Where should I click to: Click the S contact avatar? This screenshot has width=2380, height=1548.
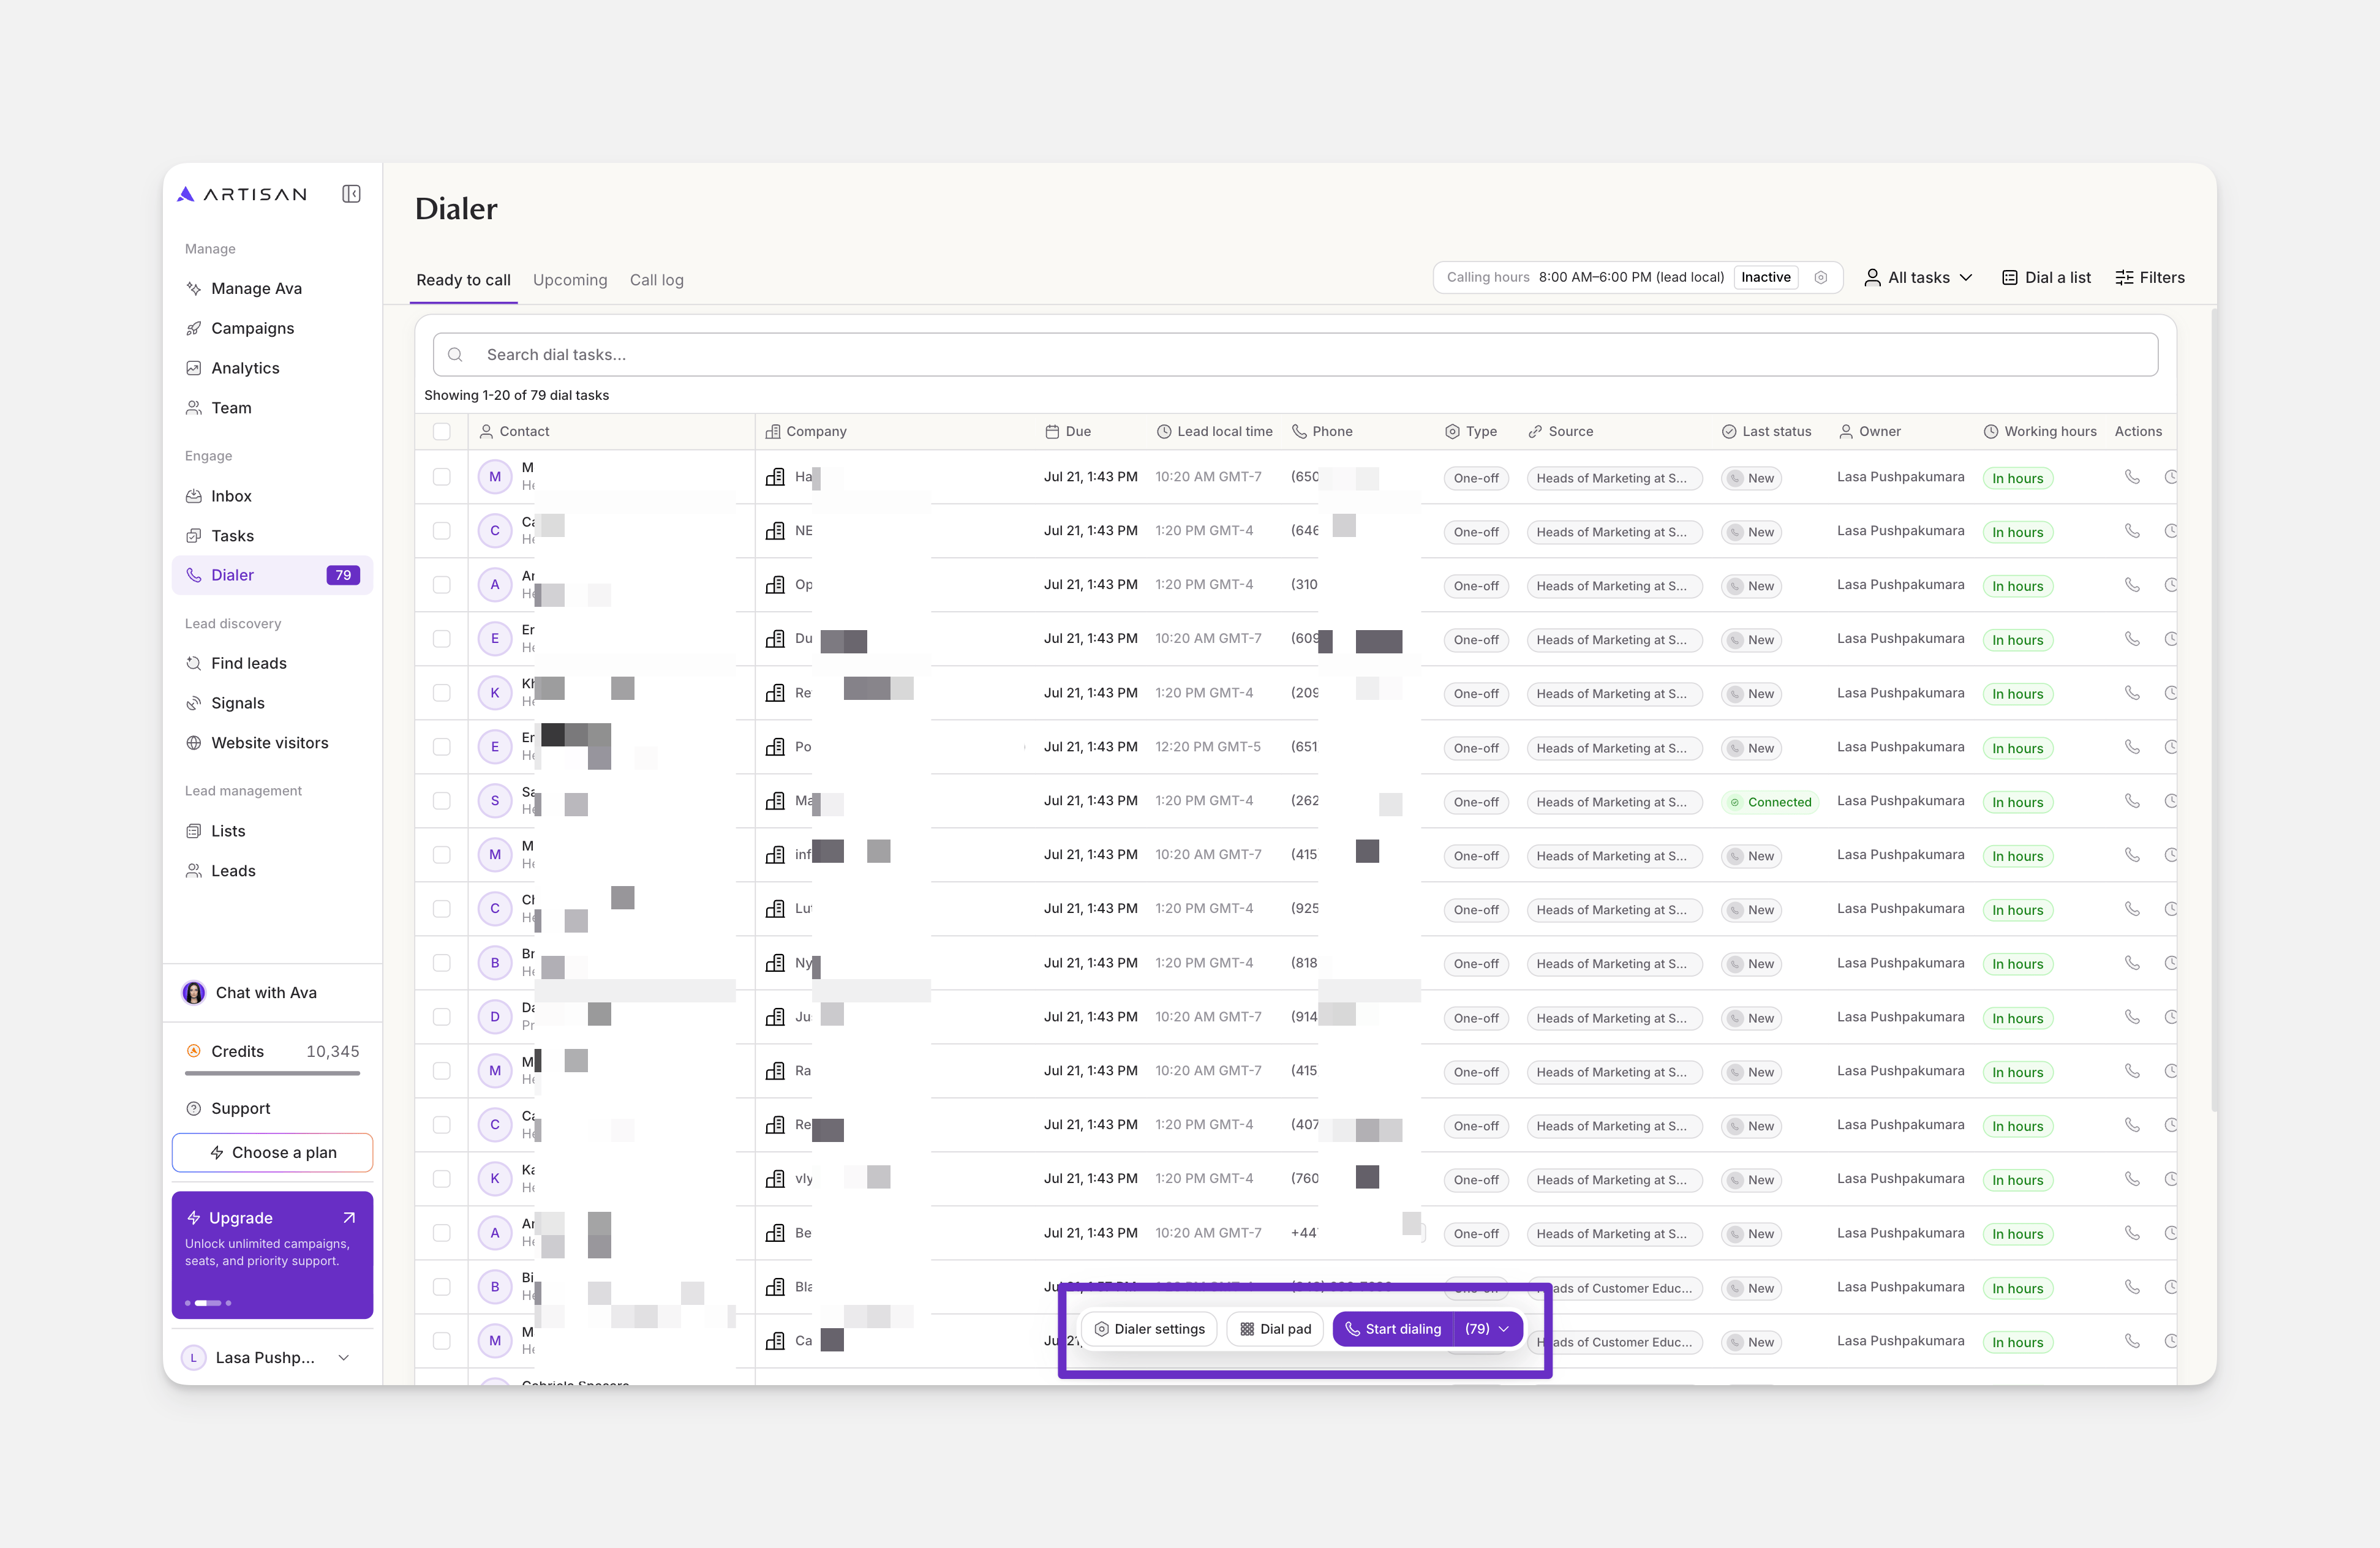(x=494, y=801)
